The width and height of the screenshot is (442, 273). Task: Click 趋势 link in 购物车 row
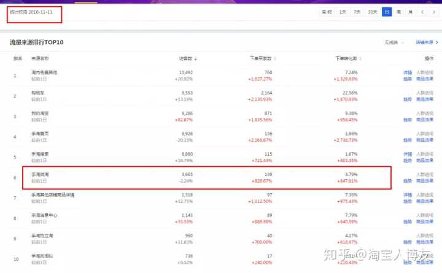pyautogui.click(x=407, y=99)
